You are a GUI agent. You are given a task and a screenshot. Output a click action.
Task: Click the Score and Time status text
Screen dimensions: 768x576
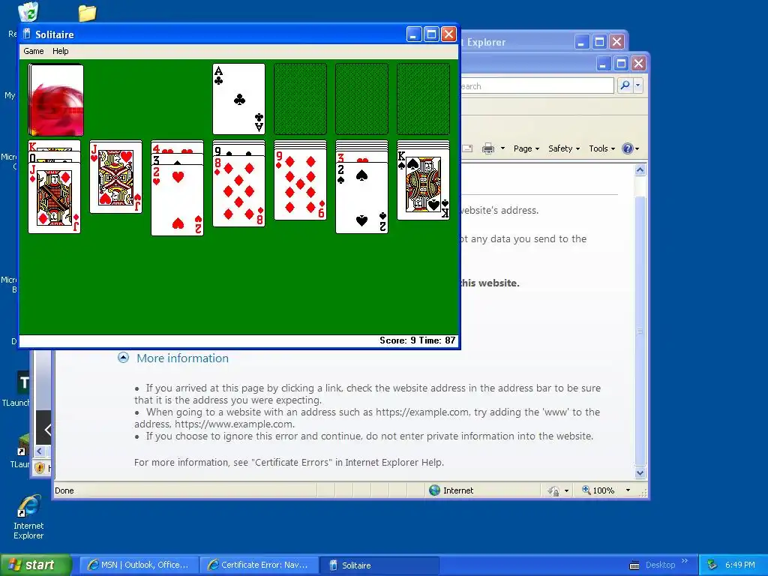(417, 340)
